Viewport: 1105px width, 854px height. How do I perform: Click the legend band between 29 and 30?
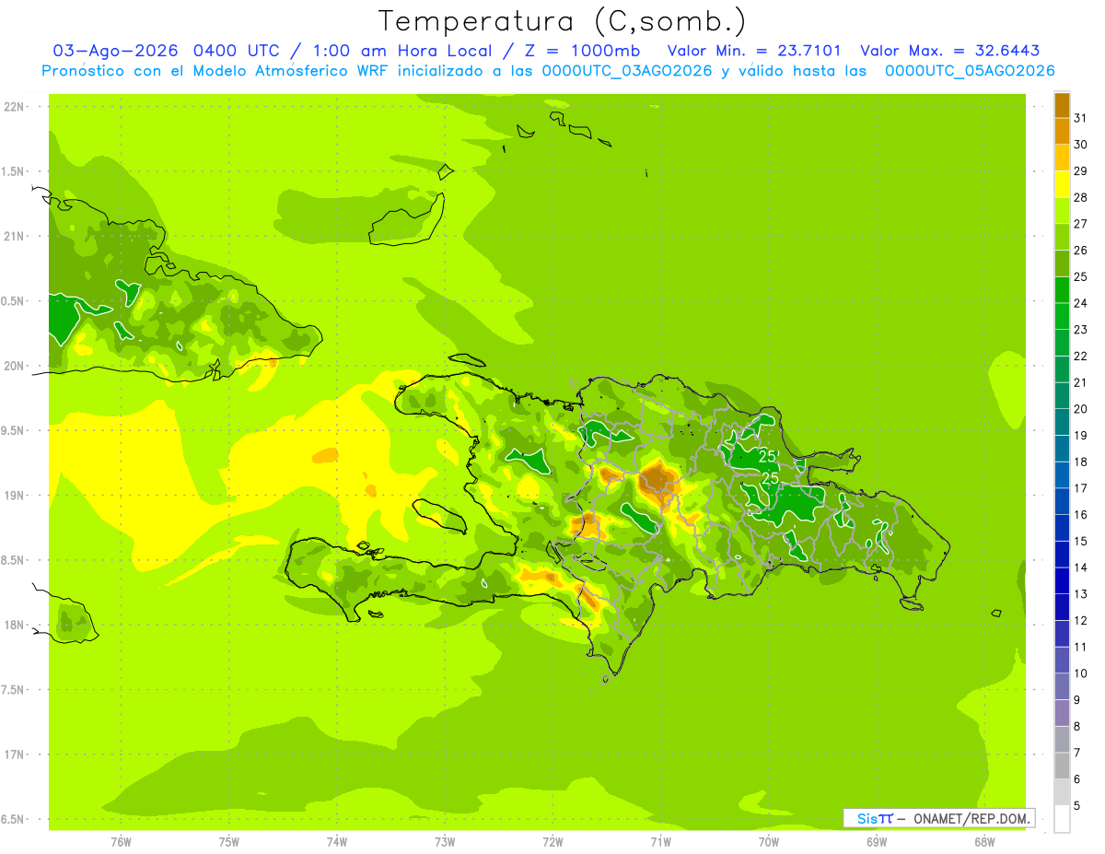[x=1062, y=158]
